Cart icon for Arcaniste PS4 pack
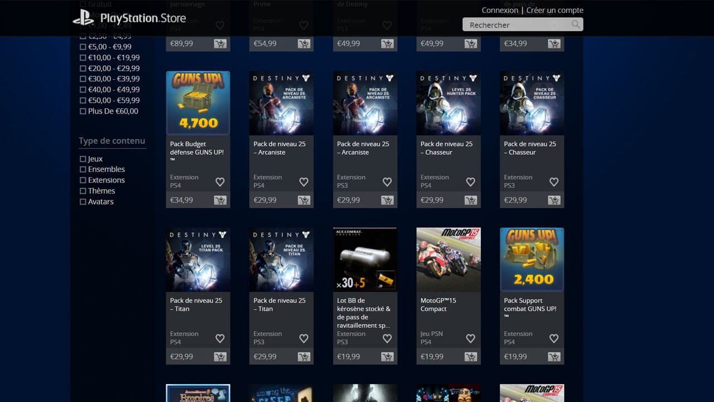This screenshot has height=402, width=714. [304, 200]
